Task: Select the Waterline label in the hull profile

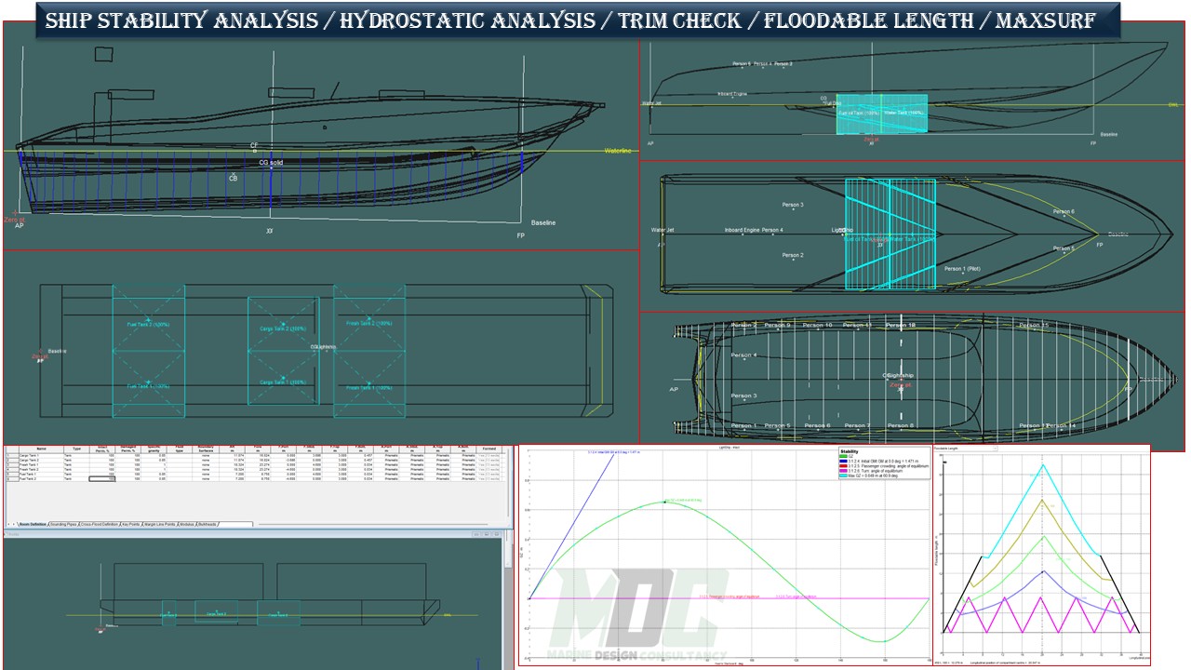Action: [x=618, y=151]
